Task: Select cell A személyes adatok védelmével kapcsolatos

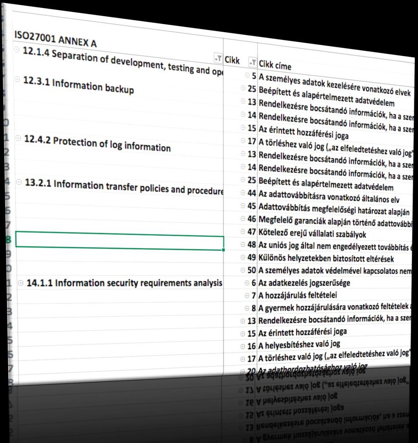Action: pos(335,270)
